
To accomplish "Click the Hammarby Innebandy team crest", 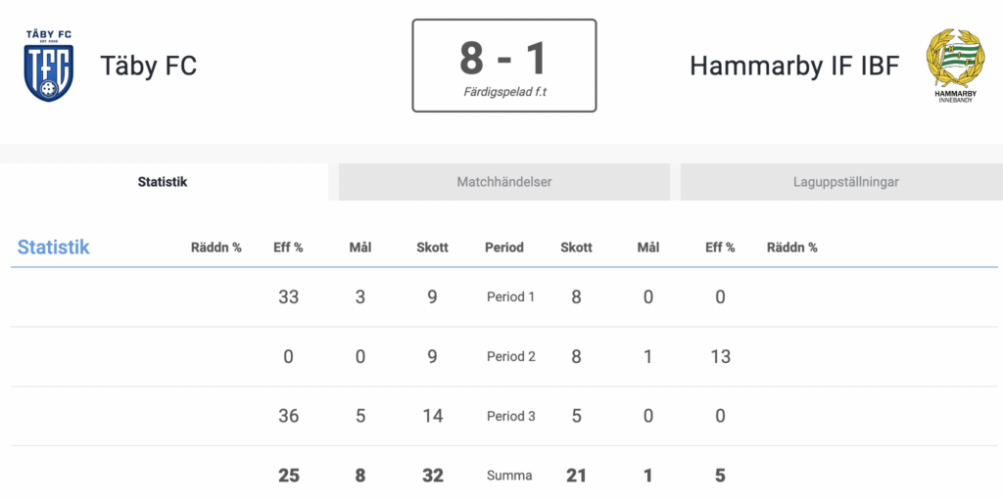I will point(954,66).
